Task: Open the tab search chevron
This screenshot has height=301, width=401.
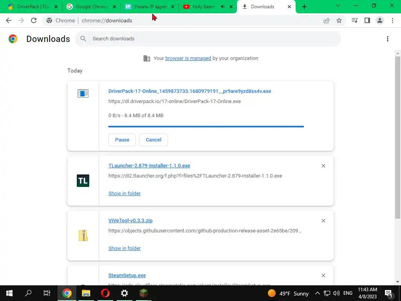Action: 338,5
